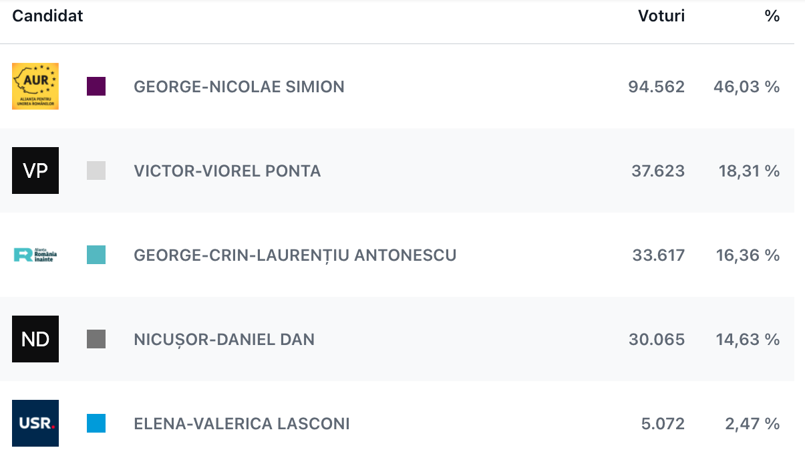Select the teal Antonescu color swatch
The height and width of the screenshot is (452, 805).
click(x=96, y=255)
